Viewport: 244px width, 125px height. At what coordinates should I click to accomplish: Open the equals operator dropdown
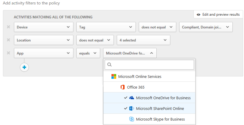(88, 53)
